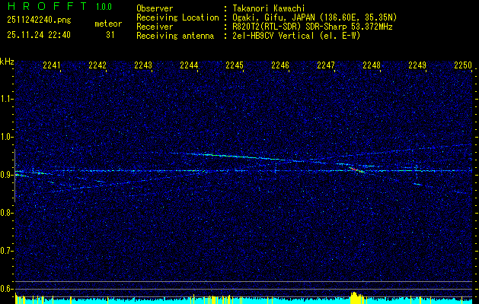This screenshot has height=304, width=479.
Task: Click the 2250 time marker
Action: [463, 65]
